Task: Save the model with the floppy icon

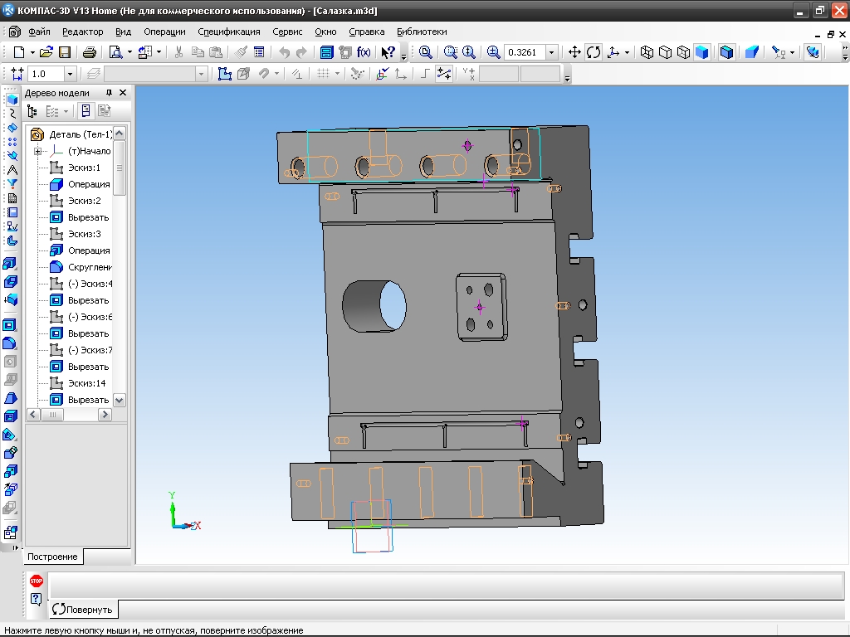Action: pyautogui.click(x=65, y=52)
